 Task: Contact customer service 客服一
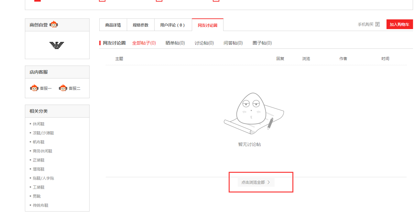pyautogui.click(x=46, y=88)
